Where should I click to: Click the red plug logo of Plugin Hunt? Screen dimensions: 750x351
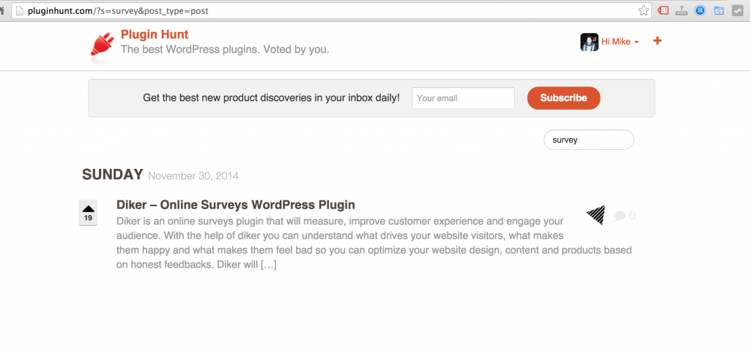click(102, 47)
